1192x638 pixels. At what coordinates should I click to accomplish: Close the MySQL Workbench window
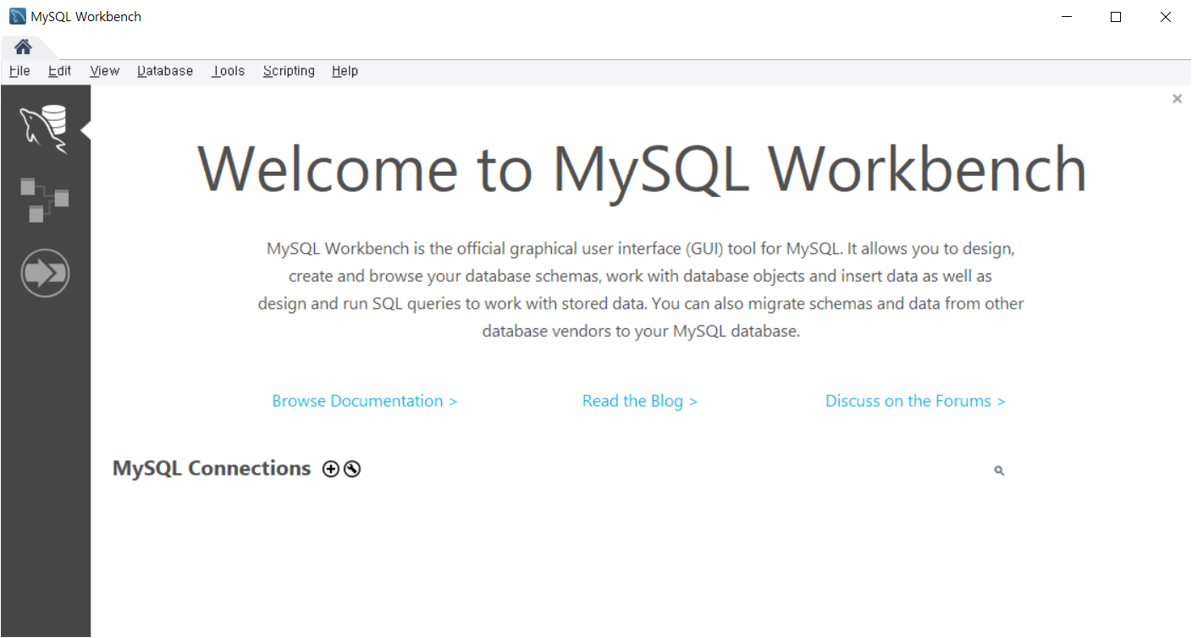click(x=1166, y=17)
